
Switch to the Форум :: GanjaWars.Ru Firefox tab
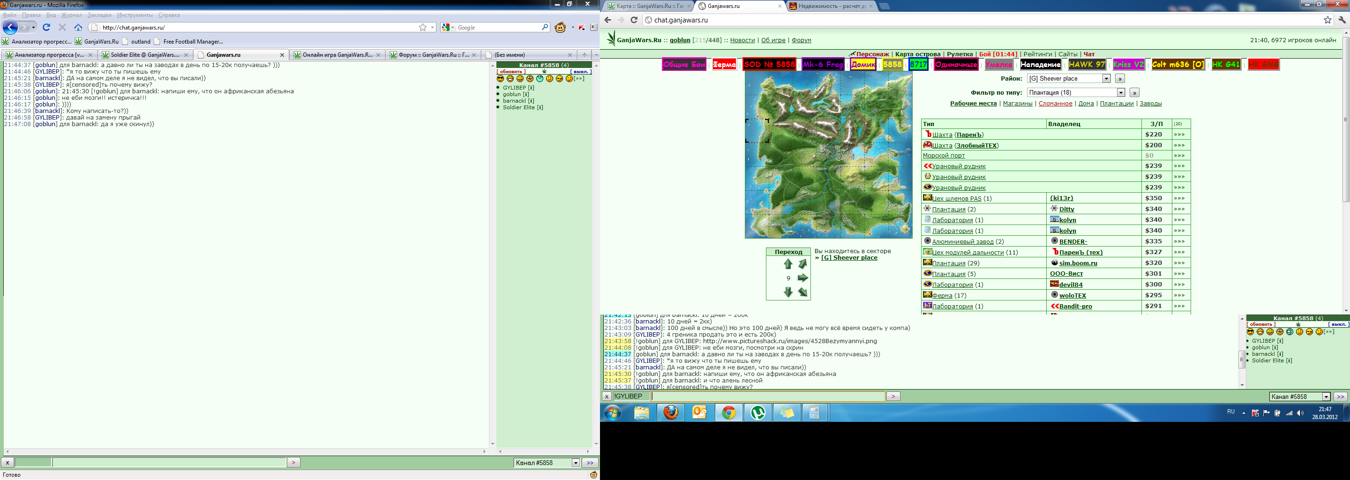point(433,54)
